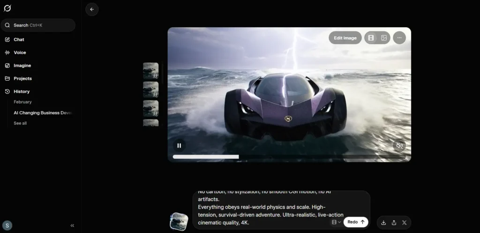Image resolution: width=480 pixels, height=233 pixels.
Task: Select the fourth partially visible thumbnail
Action: (150, 123)
